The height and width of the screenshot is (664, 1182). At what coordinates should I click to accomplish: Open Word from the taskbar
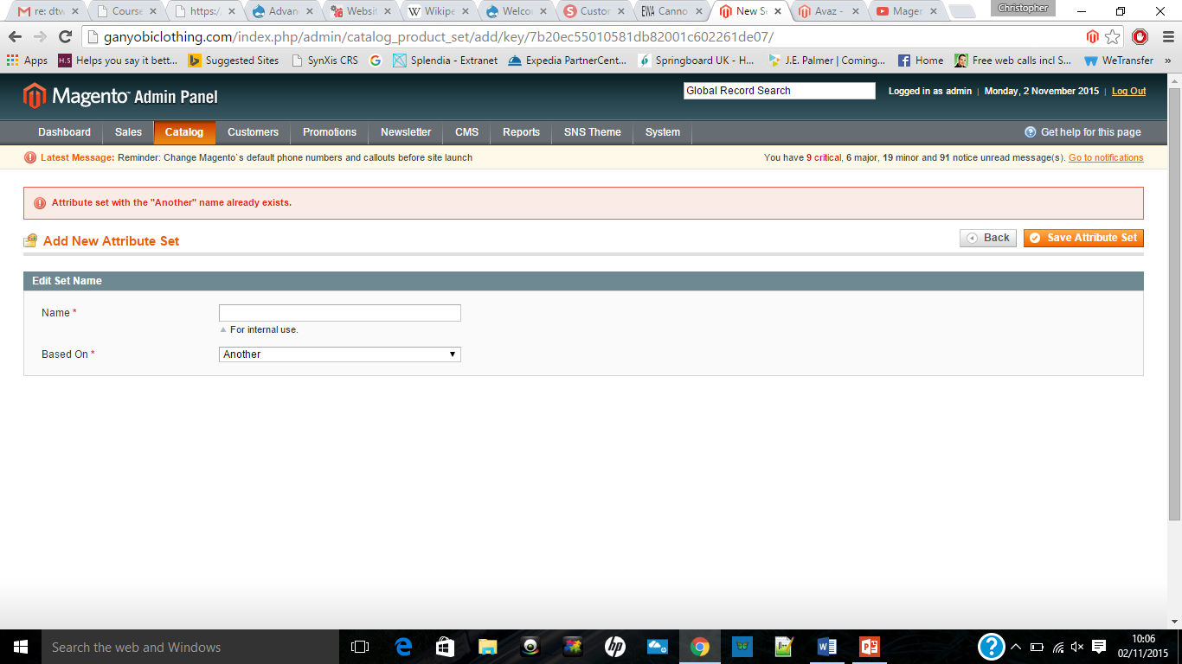(x=826, y=647)
